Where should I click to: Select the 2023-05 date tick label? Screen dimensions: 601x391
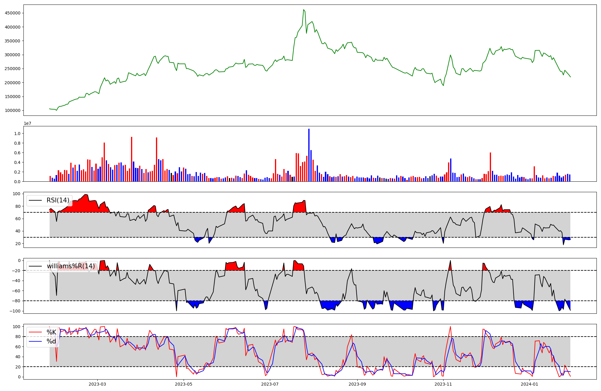click(183, 384)
